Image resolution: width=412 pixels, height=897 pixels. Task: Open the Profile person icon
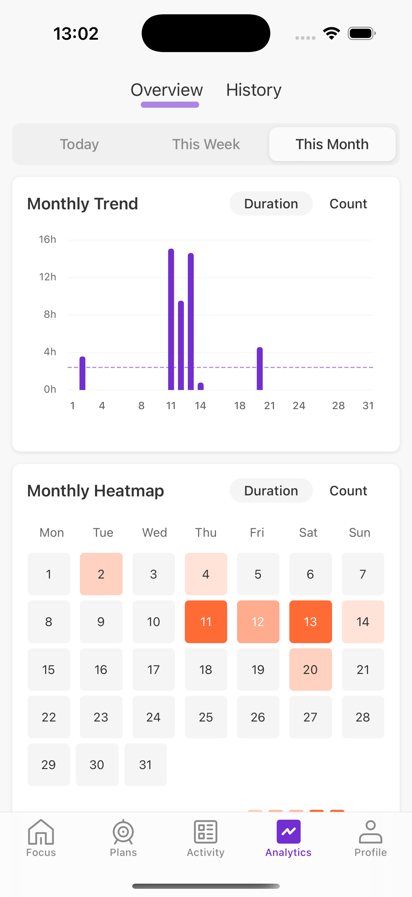click(370, 832)
